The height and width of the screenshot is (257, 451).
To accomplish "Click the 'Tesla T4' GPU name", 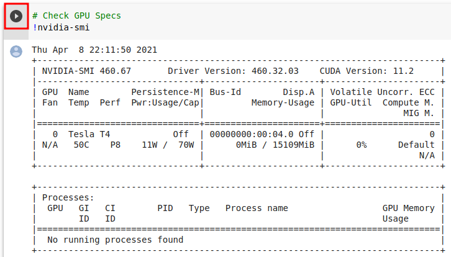I will (89, 134).
